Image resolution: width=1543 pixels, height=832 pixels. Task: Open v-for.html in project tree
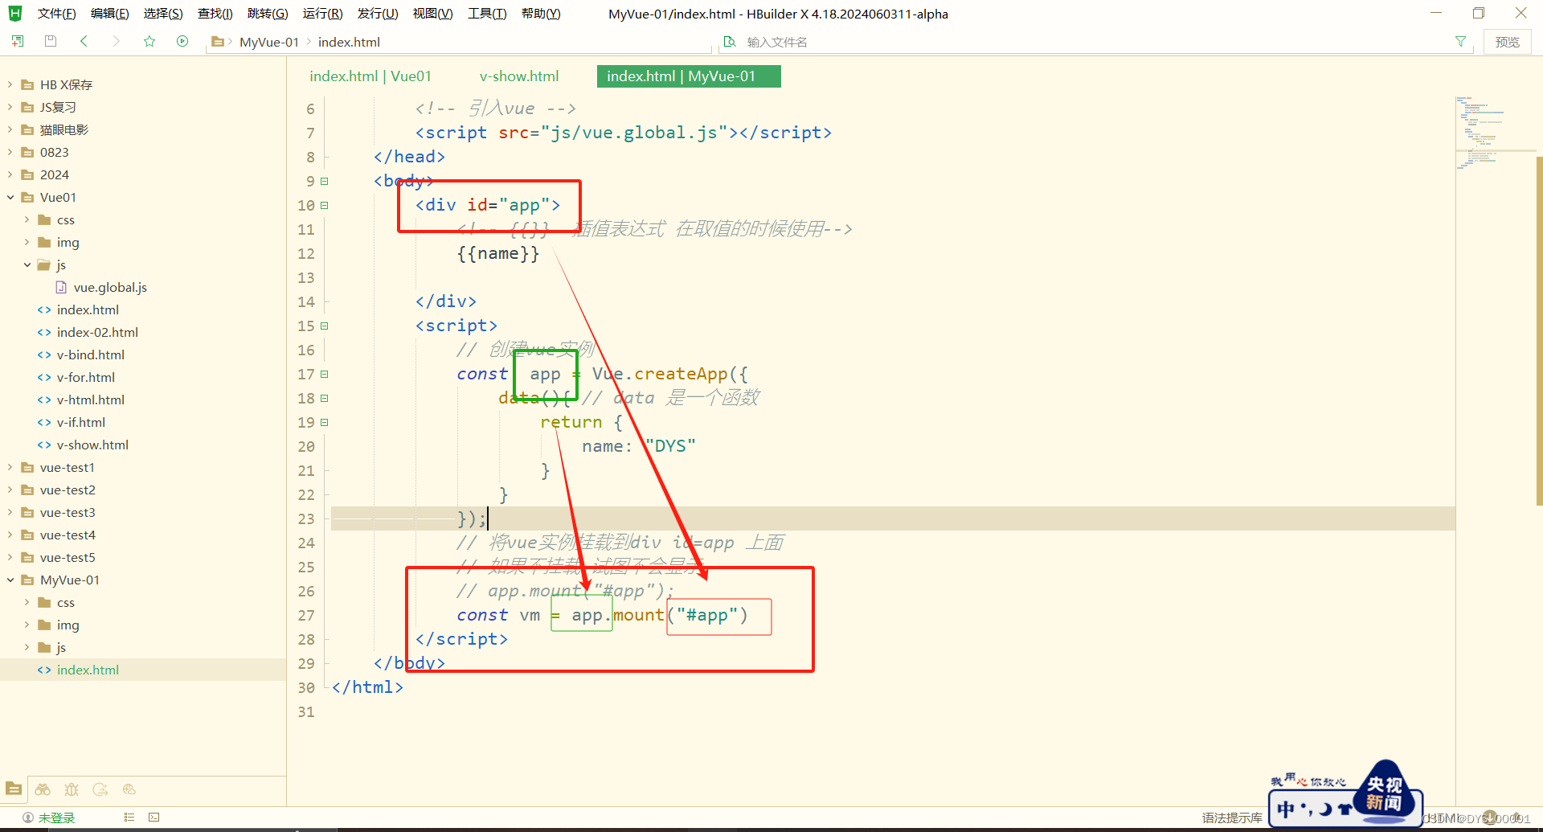pos(86,377)
